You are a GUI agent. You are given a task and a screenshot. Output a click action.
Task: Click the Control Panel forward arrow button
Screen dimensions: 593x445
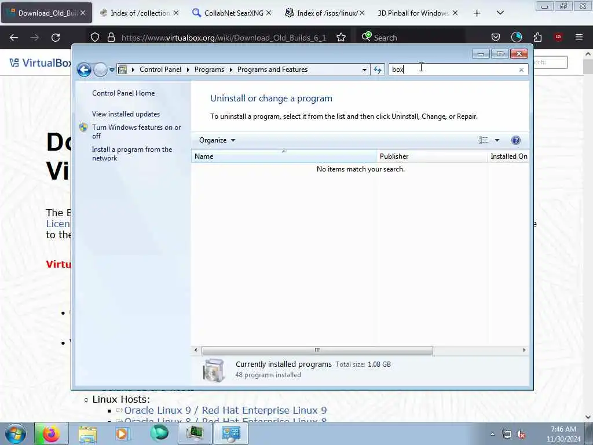point(100,70)
